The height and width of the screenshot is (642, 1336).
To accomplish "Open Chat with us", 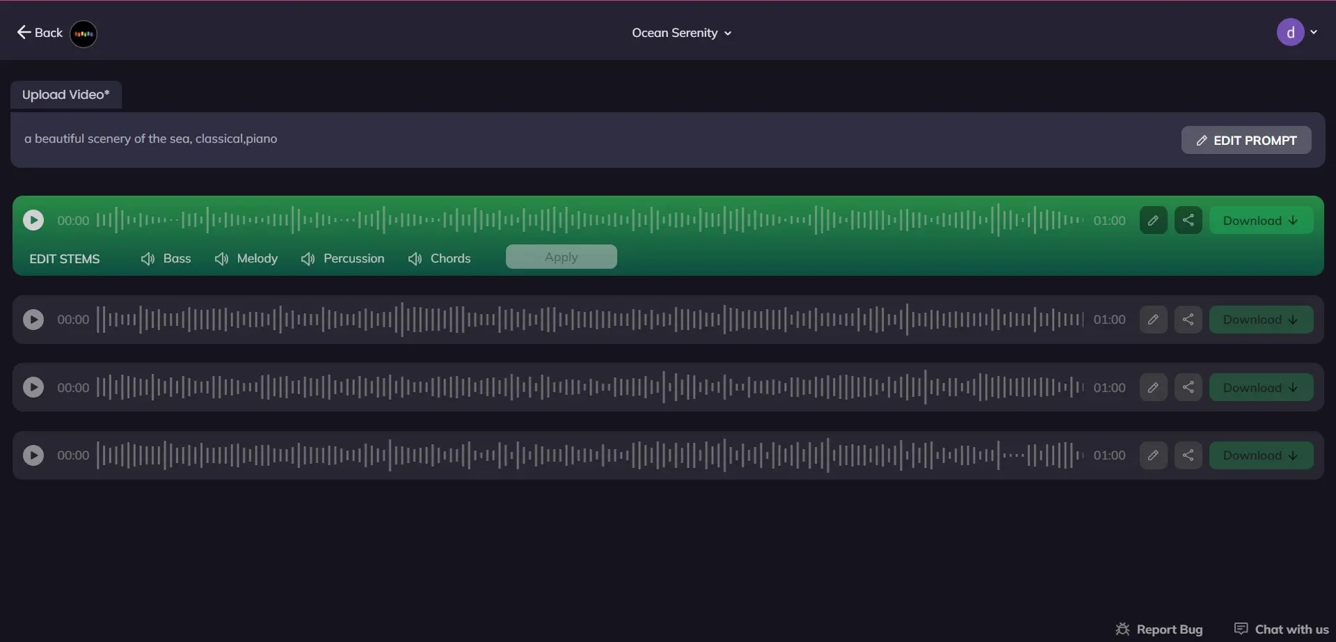I will pyautogui.click(x=1282, y=629).
